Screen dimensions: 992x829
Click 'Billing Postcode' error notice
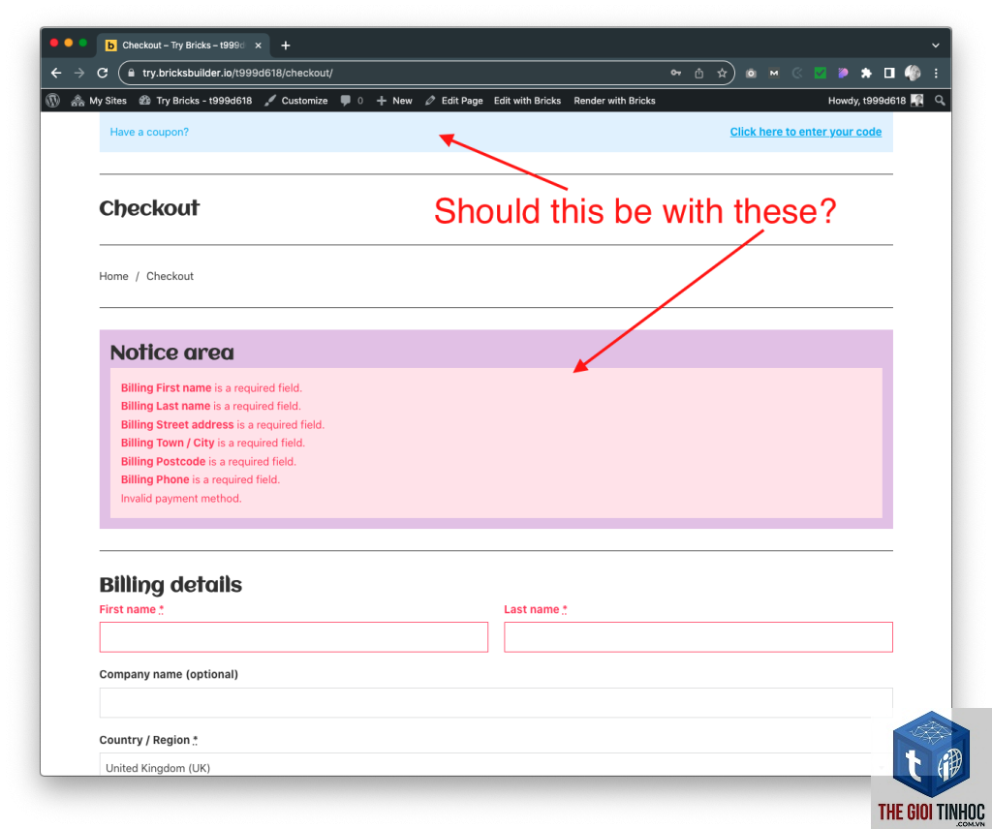pos(208,461)
